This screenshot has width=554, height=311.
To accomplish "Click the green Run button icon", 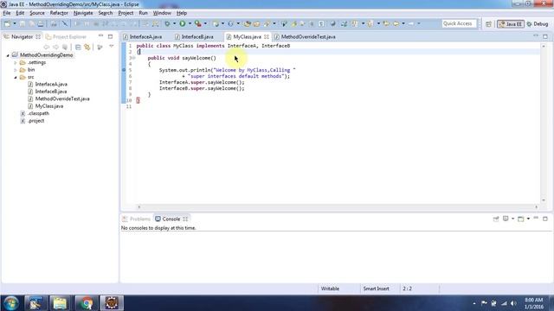I will (x=183, y=23).
